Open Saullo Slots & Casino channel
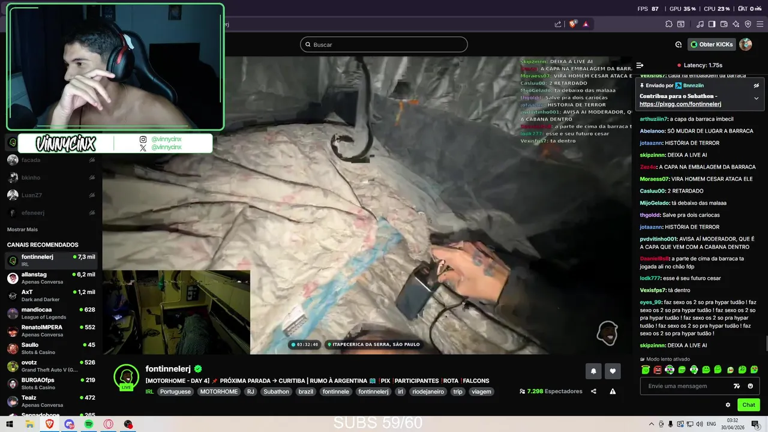Viewport: 768px width, 432px height. [51, 348]
